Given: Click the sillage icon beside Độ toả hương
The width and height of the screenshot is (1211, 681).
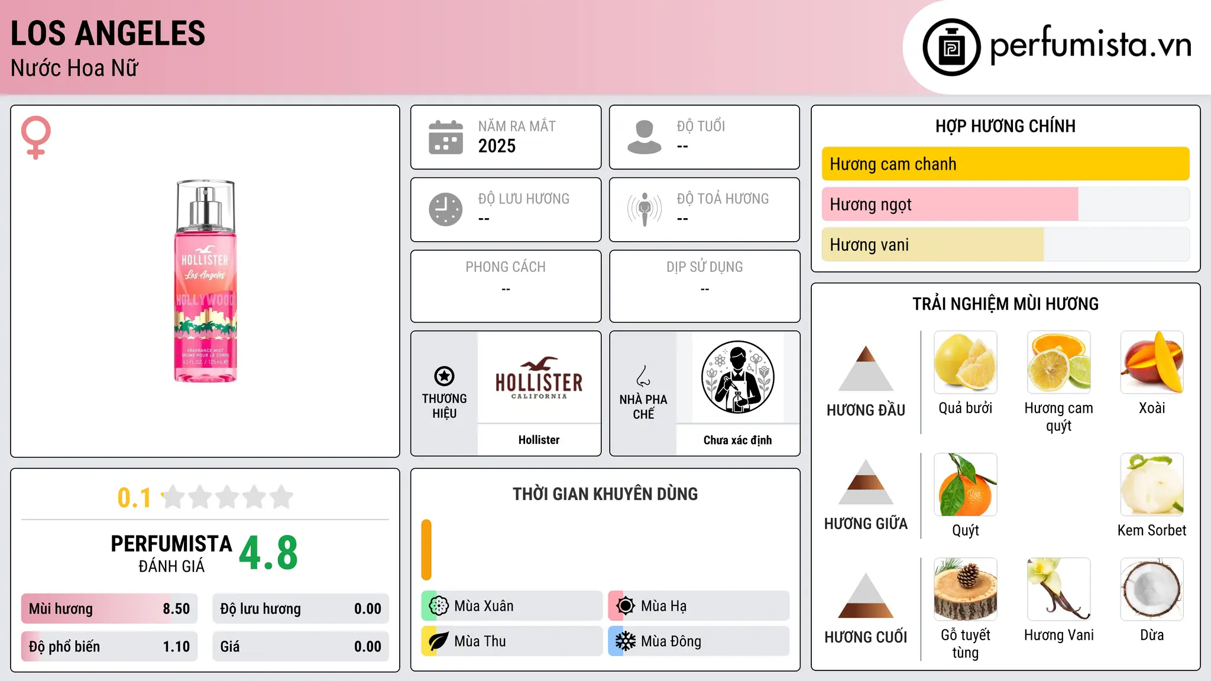Looking at the screenshot, I should 644,209.
